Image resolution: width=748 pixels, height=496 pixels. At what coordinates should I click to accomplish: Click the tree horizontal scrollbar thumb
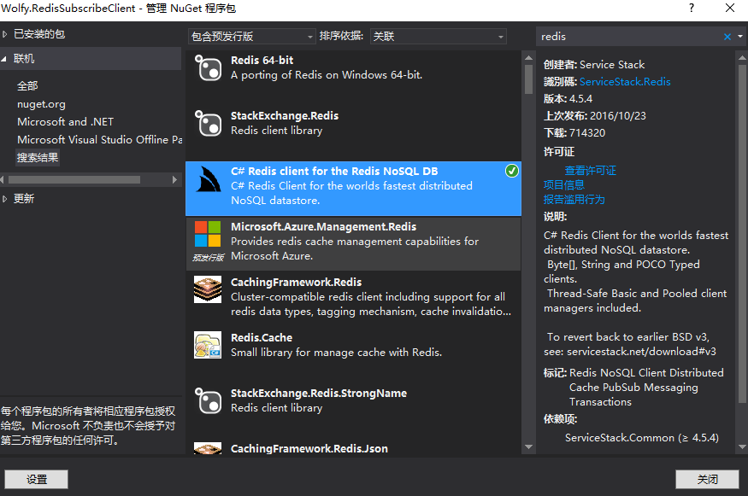pyautogui.click(x=74, y=179)
